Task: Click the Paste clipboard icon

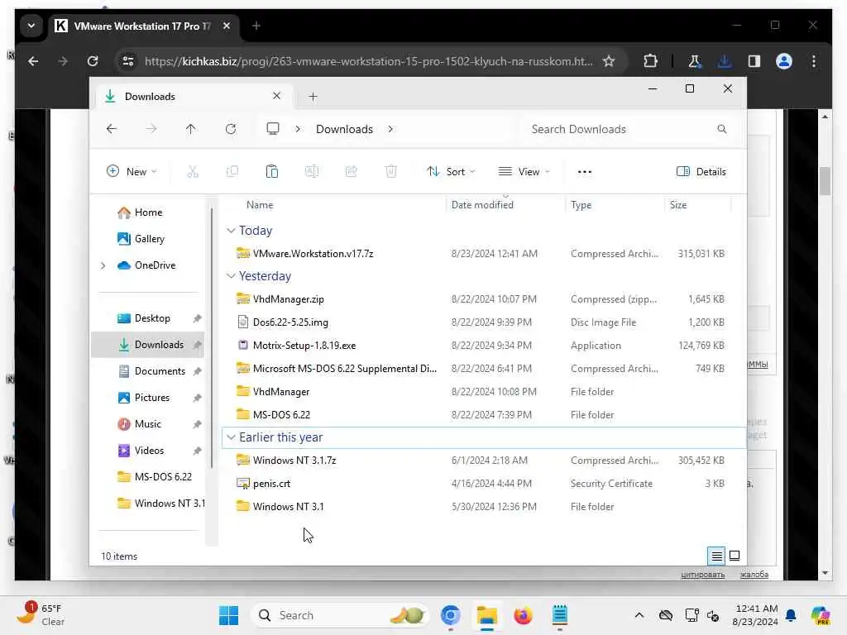Action: pyautogui.click(x=271, y=172)
